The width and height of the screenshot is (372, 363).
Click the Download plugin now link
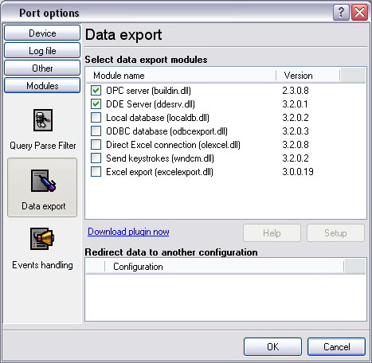coord(128,232)
